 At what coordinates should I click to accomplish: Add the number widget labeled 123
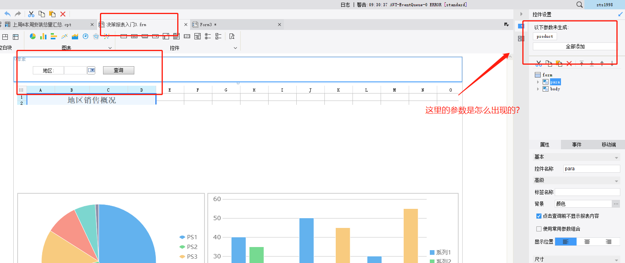pos(187,36)
